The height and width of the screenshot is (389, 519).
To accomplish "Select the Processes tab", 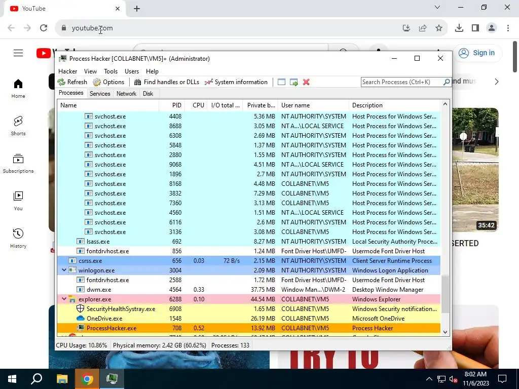I will 71,93.
